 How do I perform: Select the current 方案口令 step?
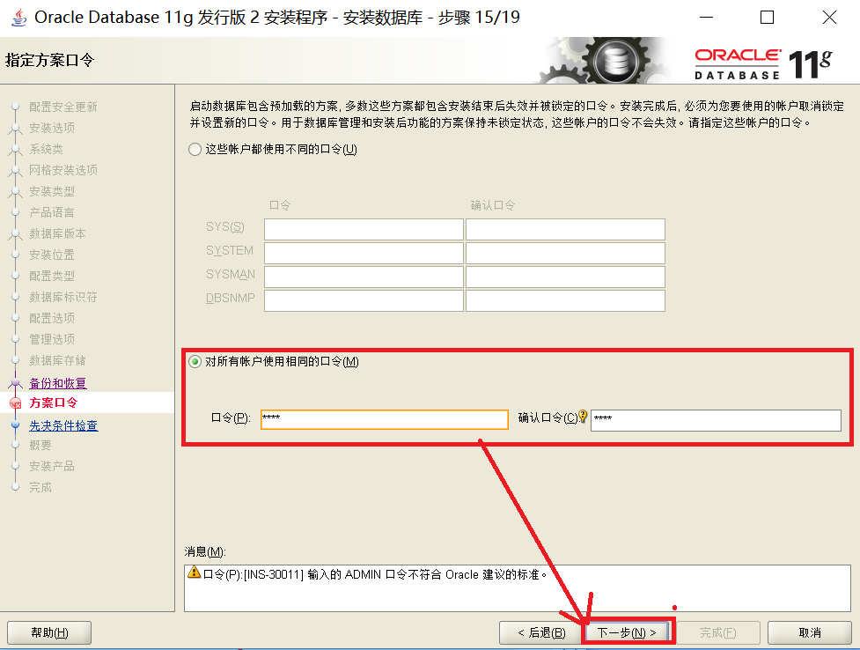(53, 403)
